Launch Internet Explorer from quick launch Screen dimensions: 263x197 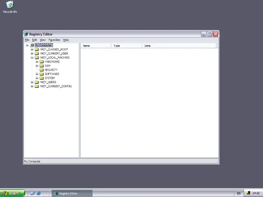point(39,193)
